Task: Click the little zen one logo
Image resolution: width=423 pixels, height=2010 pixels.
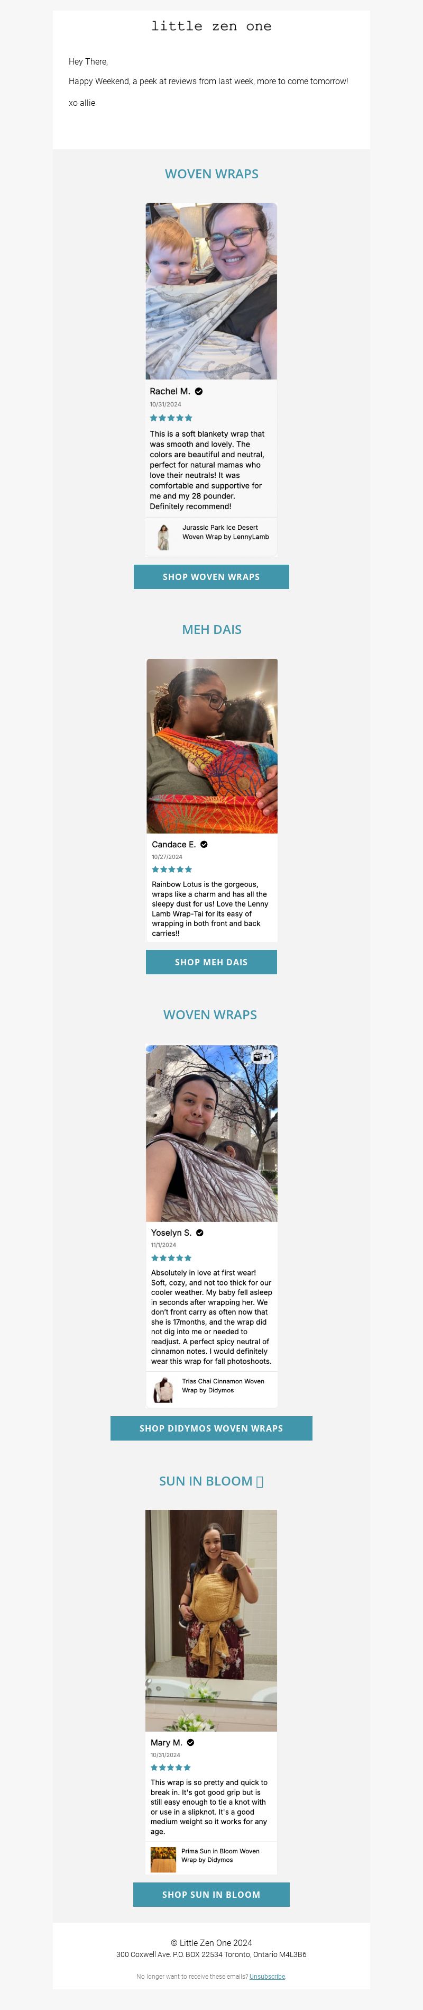Action: [211, 26]
